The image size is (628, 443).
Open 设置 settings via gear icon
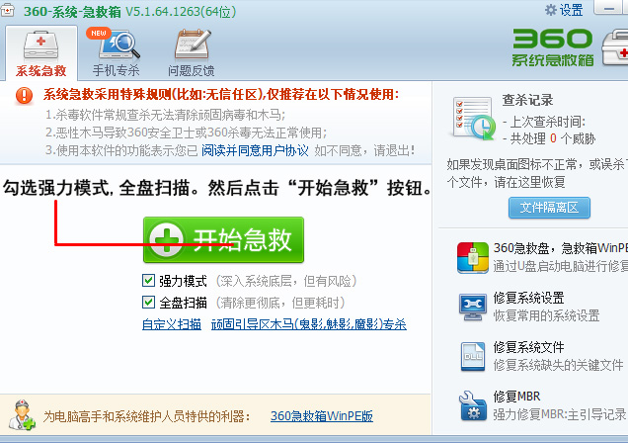pos(551,9)
